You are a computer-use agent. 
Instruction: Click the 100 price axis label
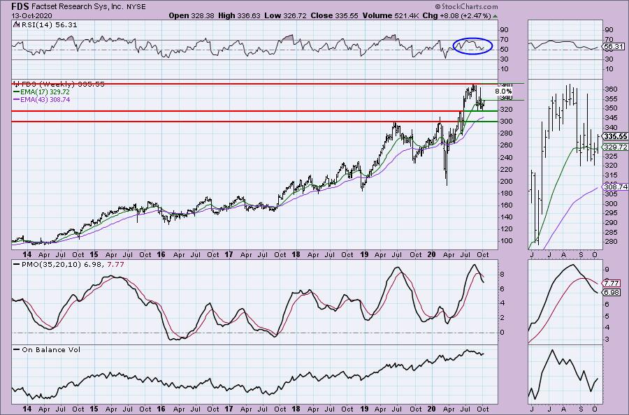[506, 241]
